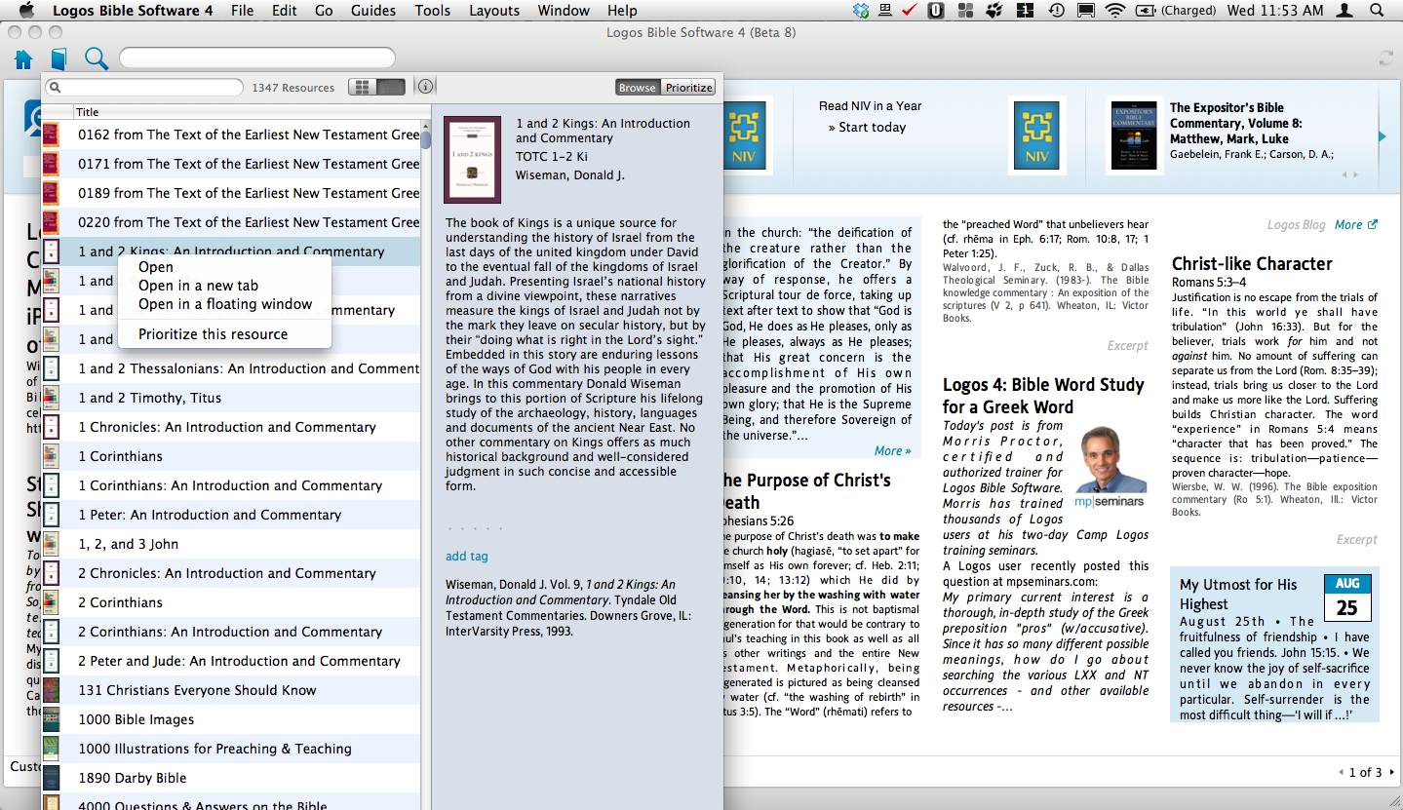
Task: Open Expositor's Bible Commentary cover thumbnail
Action: 1134,135
